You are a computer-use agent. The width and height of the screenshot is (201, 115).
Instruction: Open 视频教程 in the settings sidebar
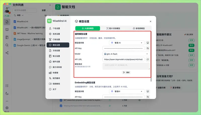(x=56, y=84)
